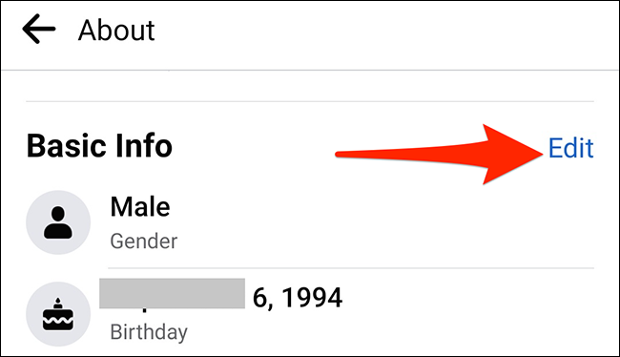
Task: Click empty header space right of About
Action: coord(387,31)
